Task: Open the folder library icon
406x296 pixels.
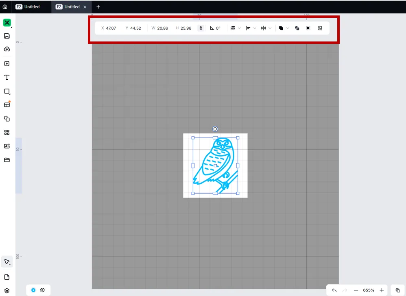Action: click(x=7, y=160)
